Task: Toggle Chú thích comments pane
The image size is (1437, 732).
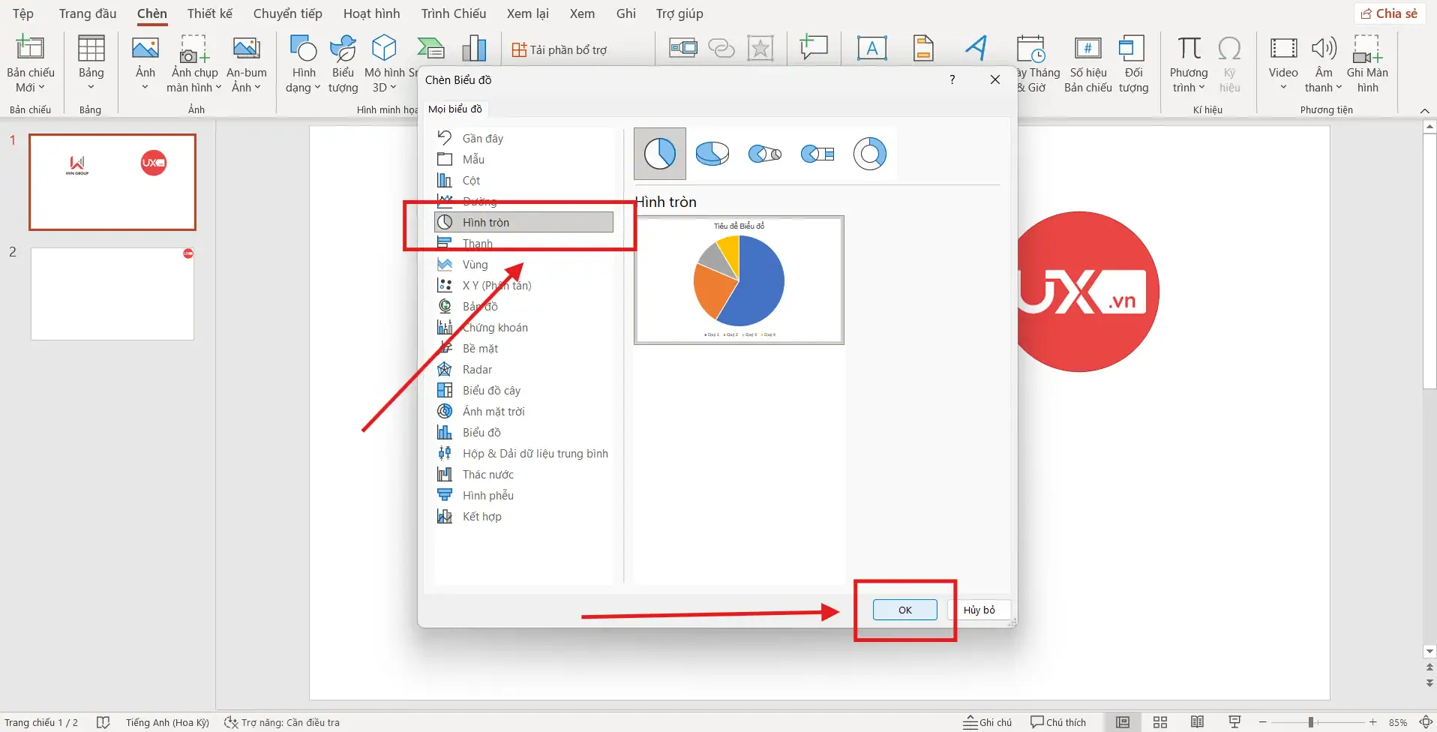Action: [1058, 722]
